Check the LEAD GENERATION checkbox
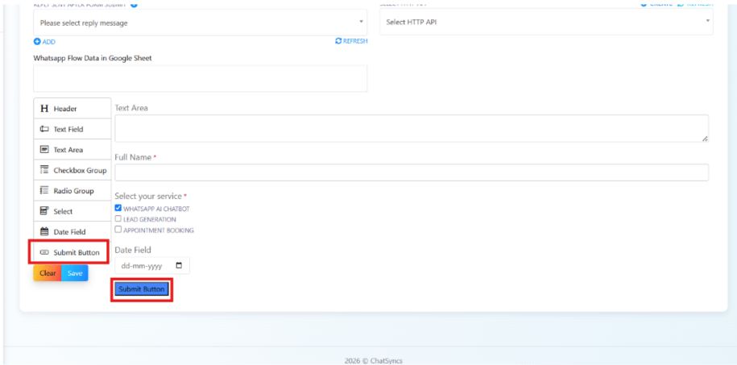This screenshot has width=737, height=365. tap(118, 218)
